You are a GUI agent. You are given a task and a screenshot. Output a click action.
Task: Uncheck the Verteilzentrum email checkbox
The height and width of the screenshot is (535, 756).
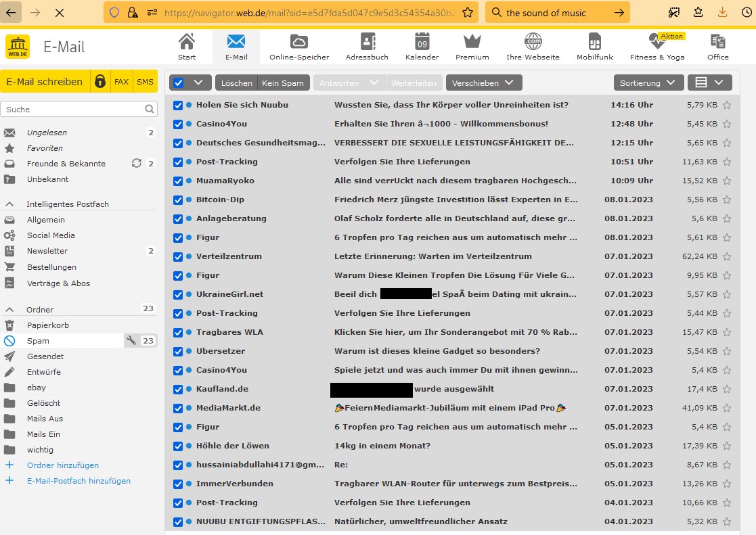click(x=178, y=256)
